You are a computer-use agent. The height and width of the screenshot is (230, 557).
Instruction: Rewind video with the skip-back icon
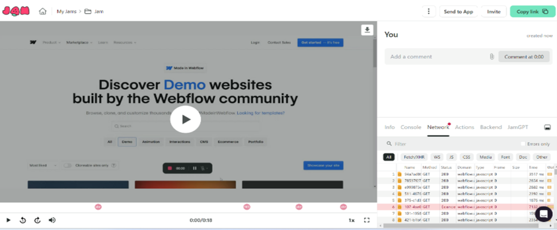coord(23,220)
